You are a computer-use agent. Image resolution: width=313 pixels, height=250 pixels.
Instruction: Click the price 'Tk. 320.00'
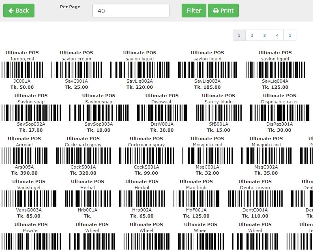(x=83, y=173)
